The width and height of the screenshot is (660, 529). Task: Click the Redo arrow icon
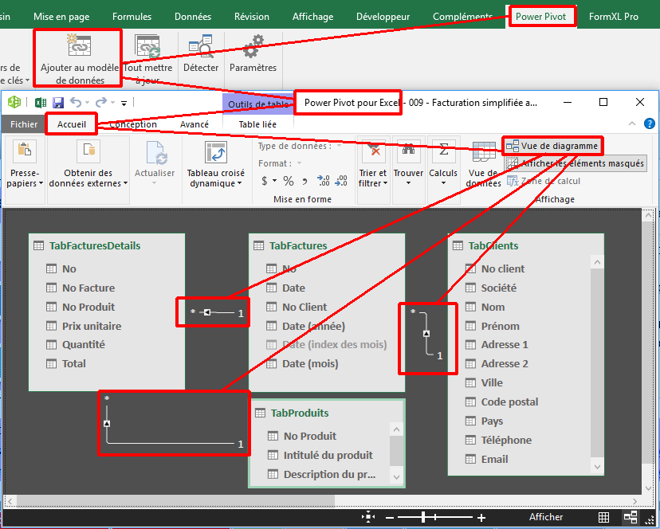pyautogui.click(x=101, y=102)
